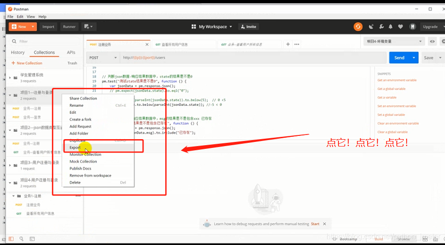Open the user avatar 'H' menu
Viewport: 445px width, 245px height.
[x=413, y=27]
